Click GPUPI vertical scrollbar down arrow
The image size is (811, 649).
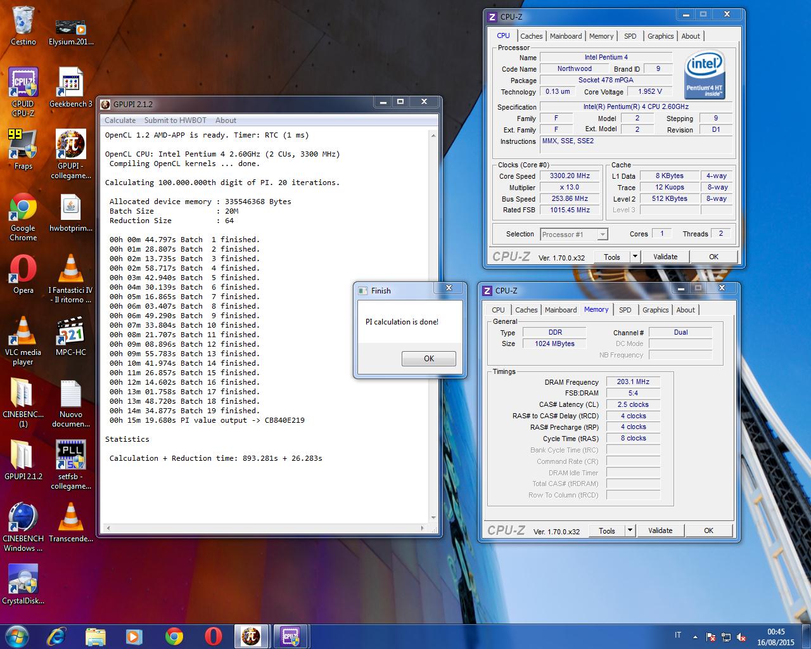point(433,518)
